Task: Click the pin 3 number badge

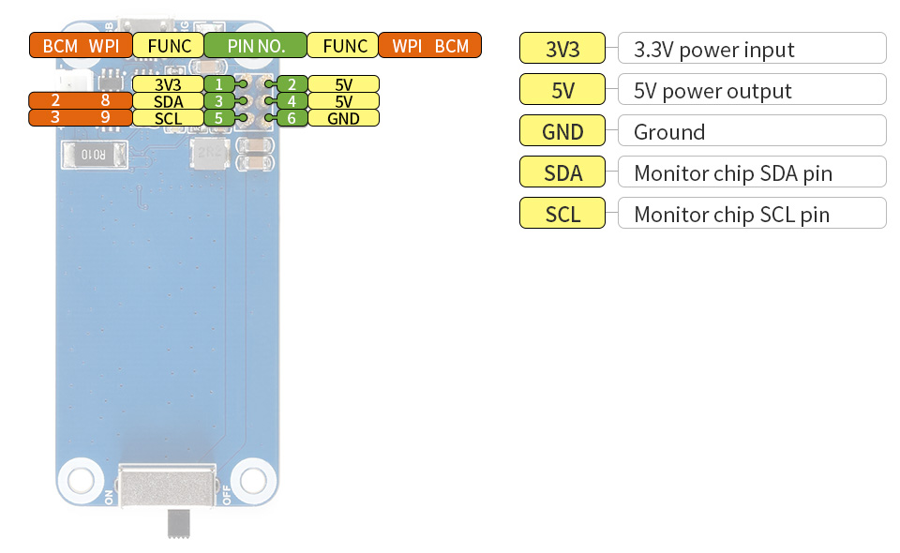Action: pos(218,101)
